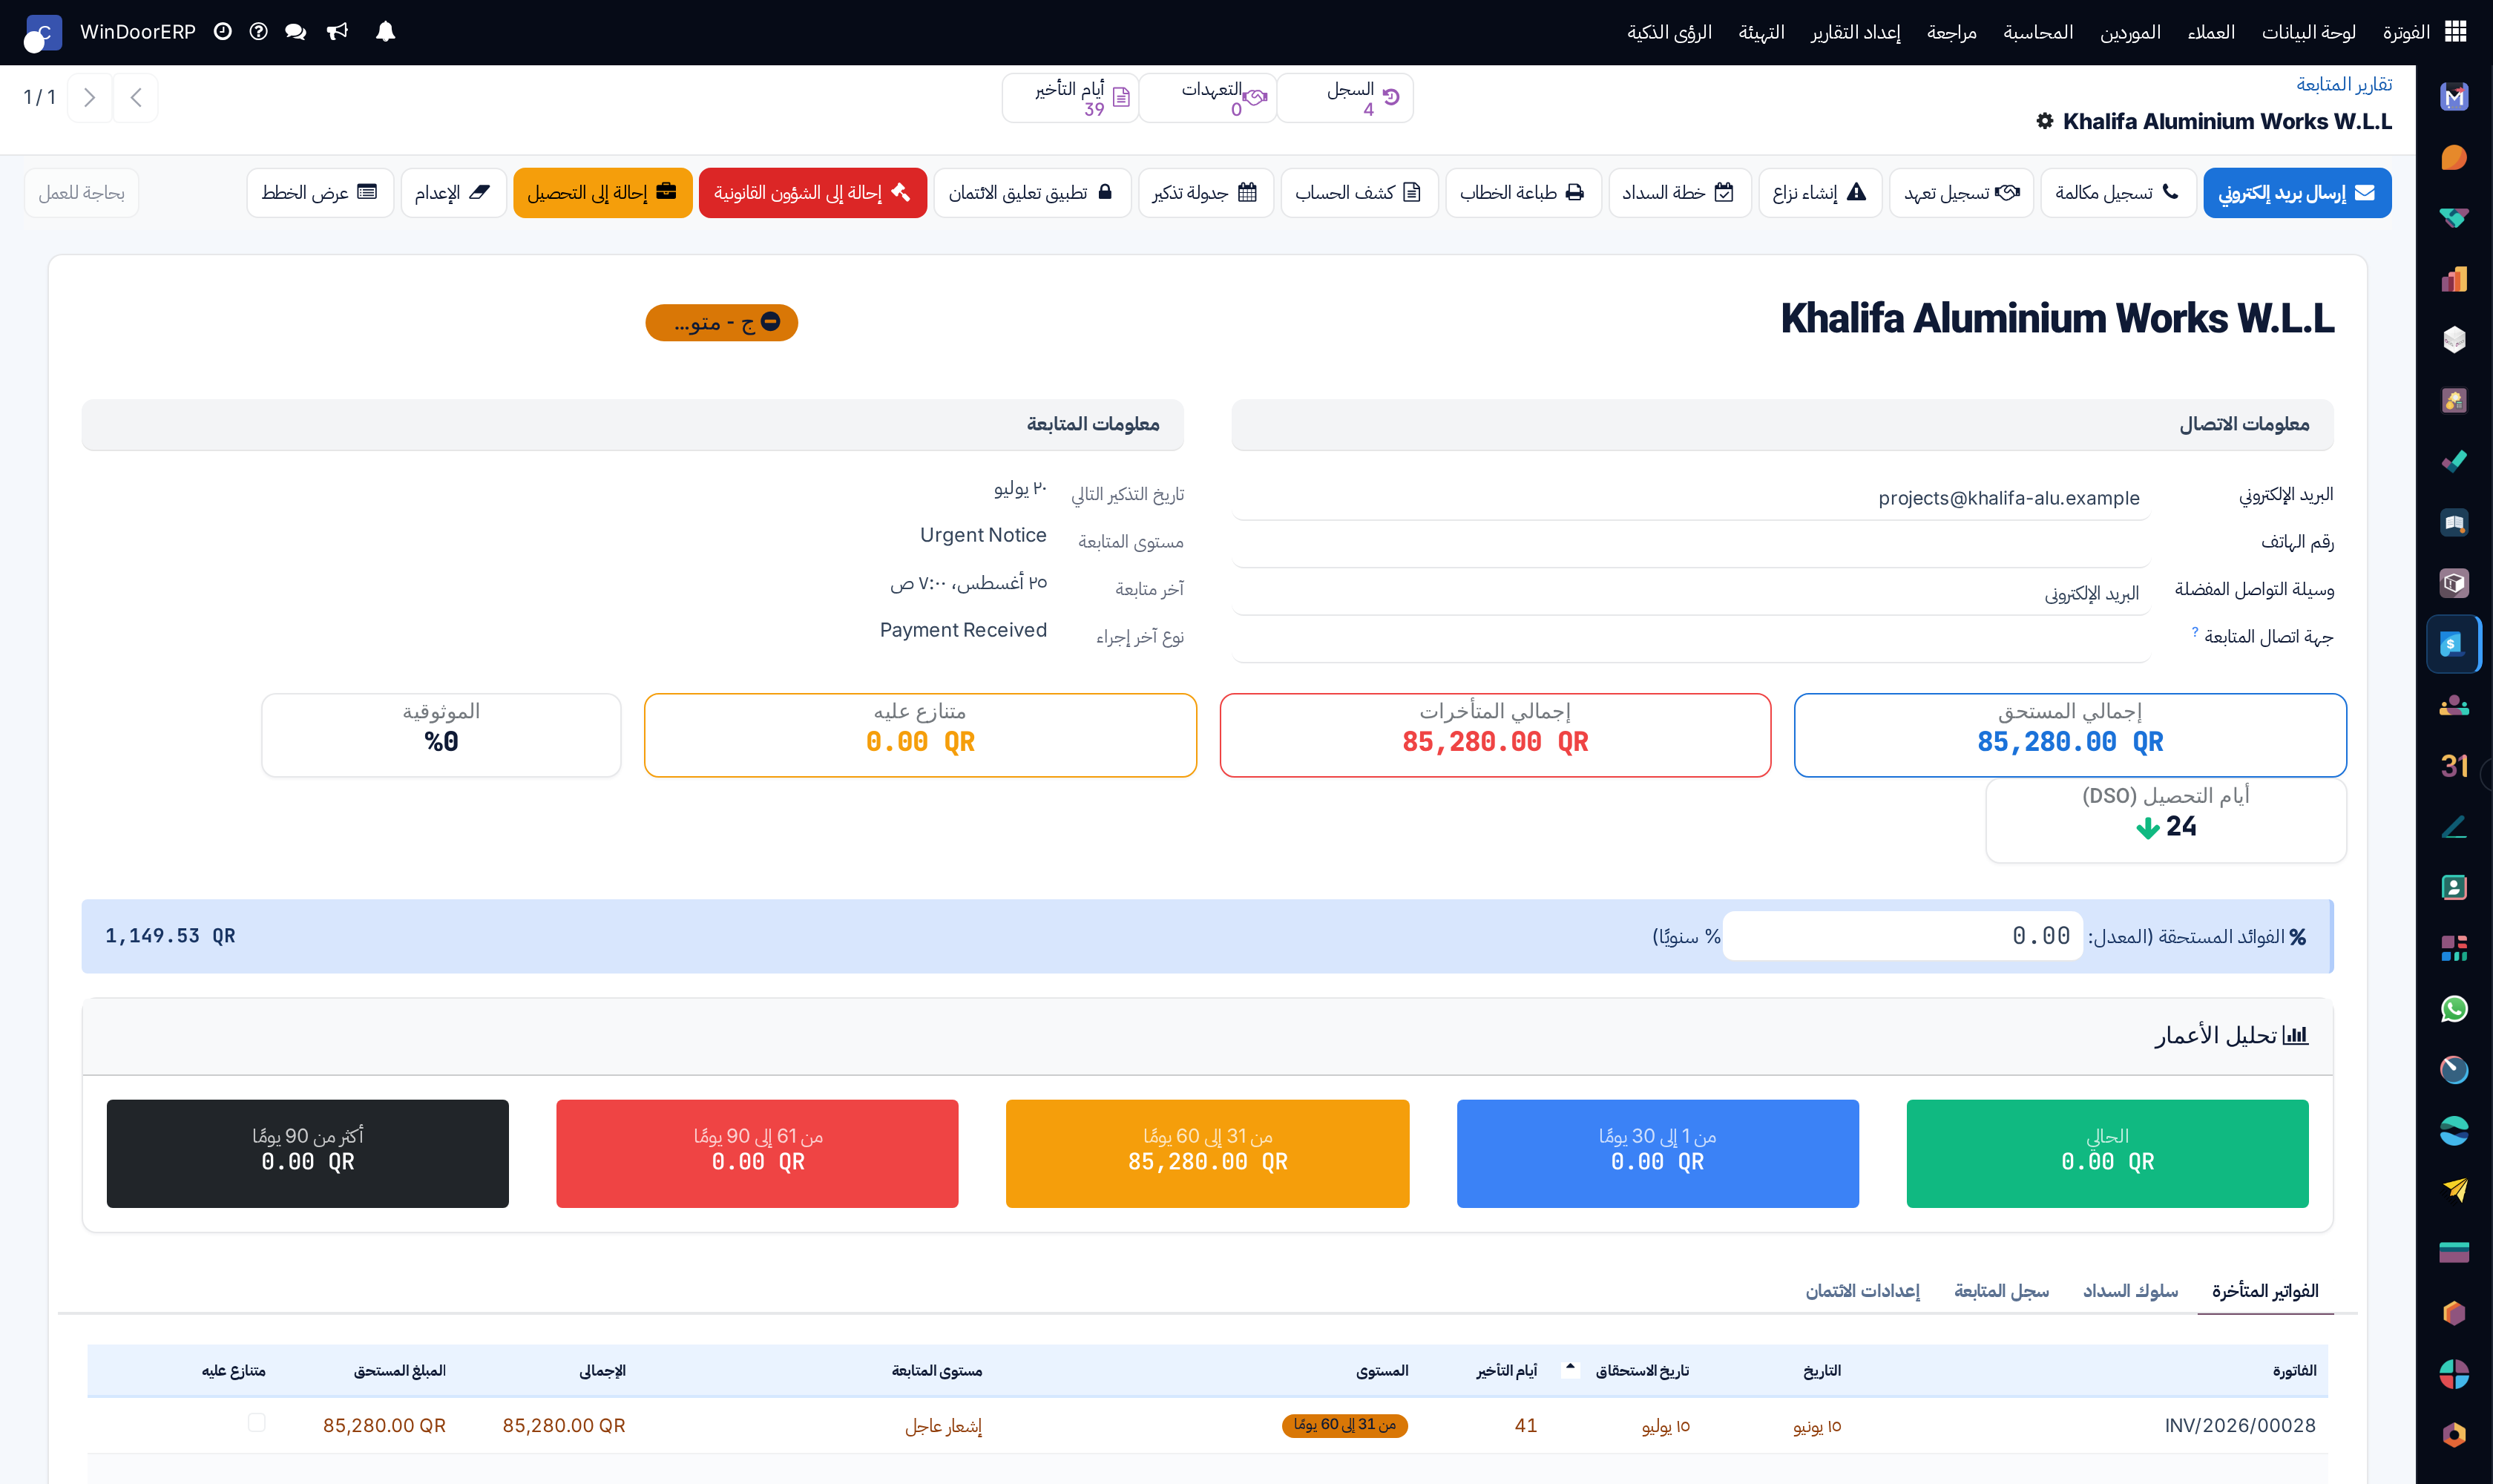This screenshot has height=1484, width=2493.
Task: Click تسجيل مكالمة button
Action: tap(2118, 192)
